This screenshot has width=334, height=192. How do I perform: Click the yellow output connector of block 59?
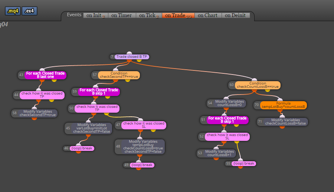(108, 97)
